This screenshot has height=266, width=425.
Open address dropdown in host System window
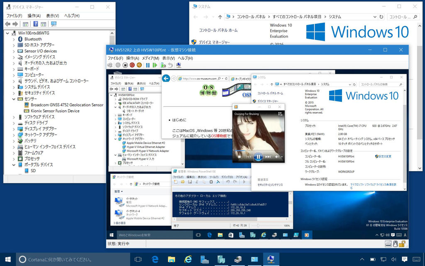click(x=375, y=17)
